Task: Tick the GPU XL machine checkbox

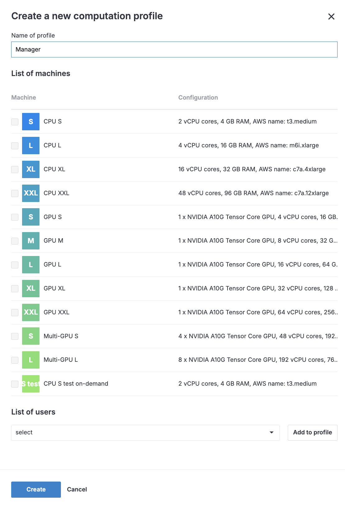Action: pyautogui.click(x=15, y=289)
